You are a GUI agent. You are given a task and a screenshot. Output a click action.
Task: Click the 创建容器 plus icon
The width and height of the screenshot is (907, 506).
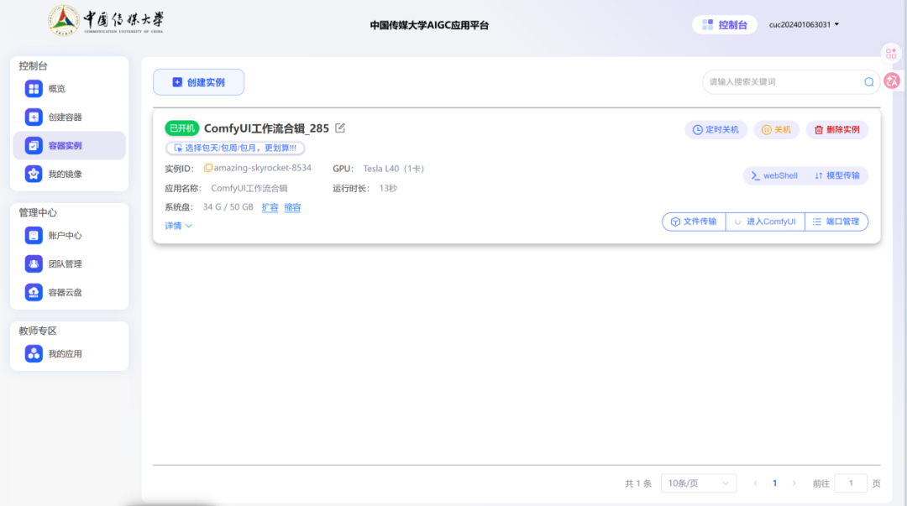[x=34, y=117]
